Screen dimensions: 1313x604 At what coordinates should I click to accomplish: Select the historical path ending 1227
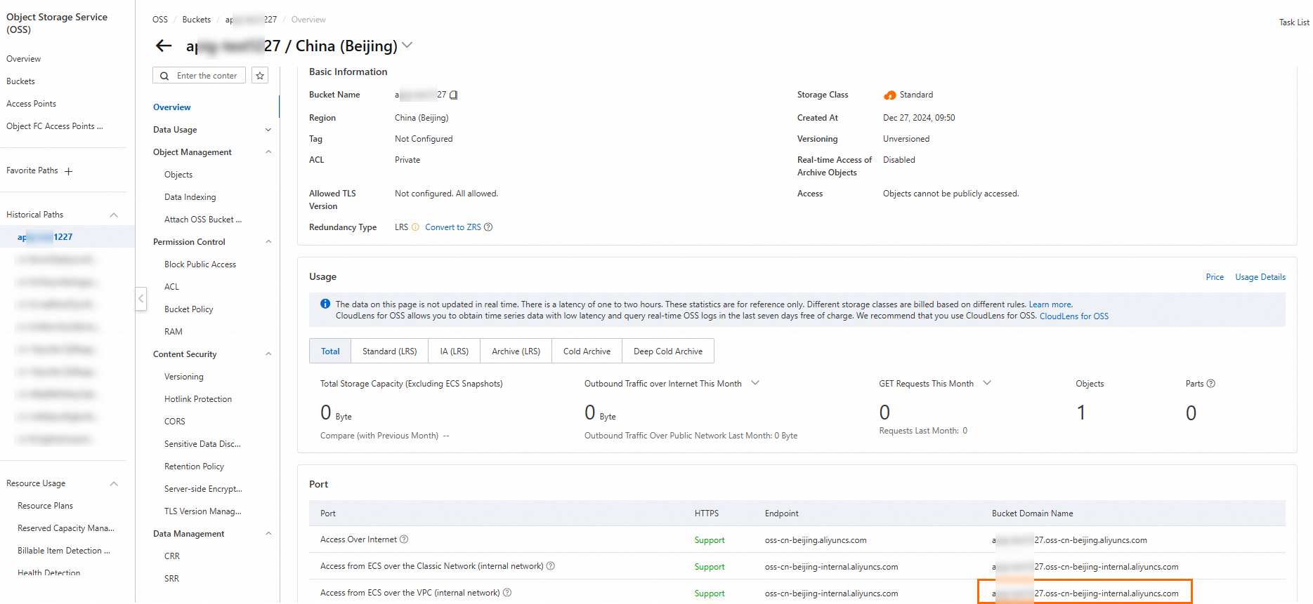click(45, 237)
